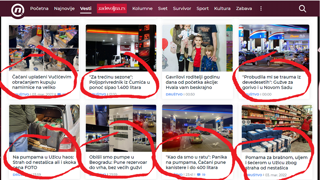Open the Kolumne section
320x180 pixels.
(x=142, y=9)
